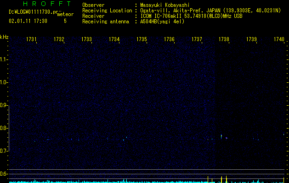Click the kHz axis unit label
The width and height of the screenshot is (289, 183).
pyautogui.click(x=4, y=37)
